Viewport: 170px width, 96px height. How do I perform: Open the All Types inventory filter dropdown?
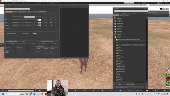point(138,13)
